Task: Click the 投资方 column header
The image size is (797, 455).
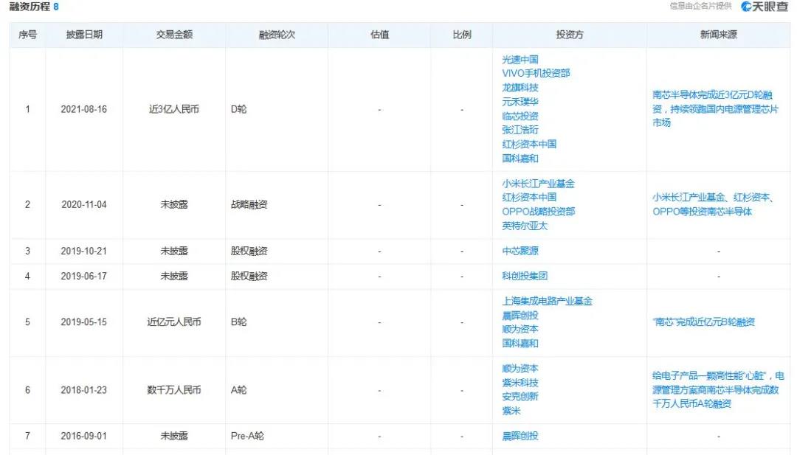Action: [569, 35]
